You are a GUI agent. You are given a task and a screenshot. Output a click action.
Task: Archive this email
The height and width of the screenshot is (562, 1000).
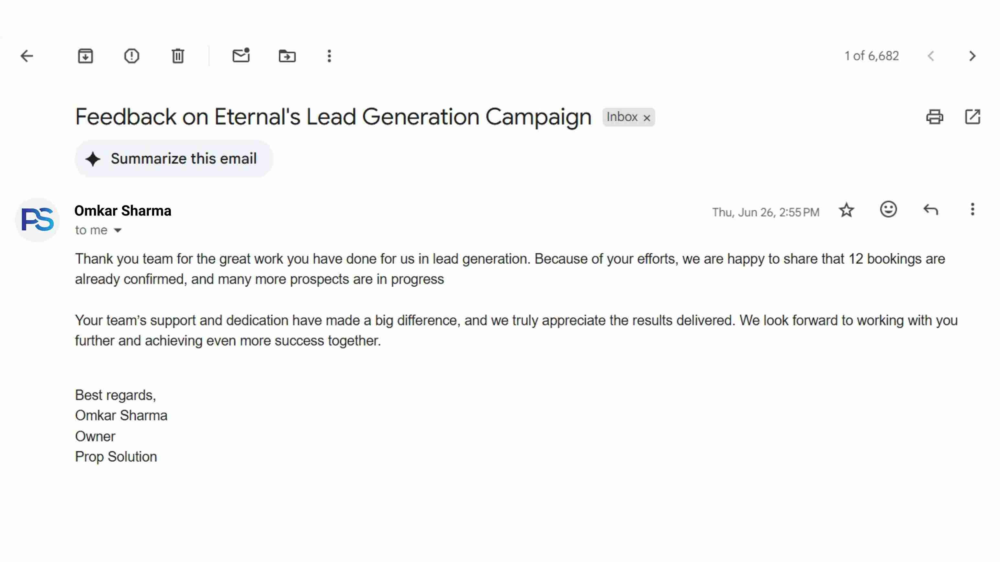pyautogui.click(x=85, y=56)
